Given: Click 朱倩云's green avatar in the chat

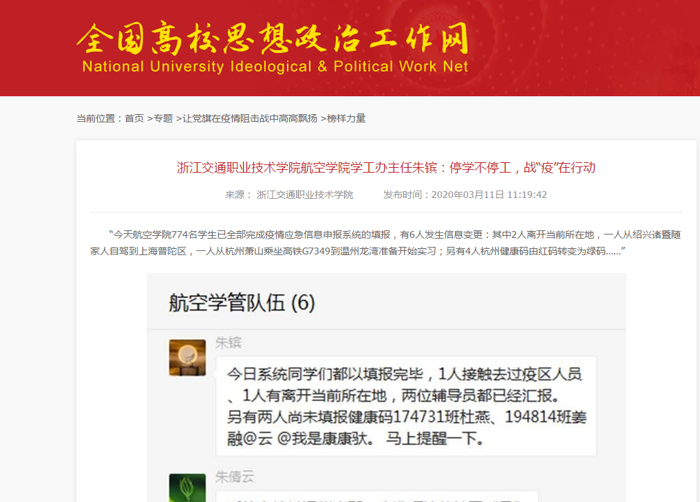Looking at the screenshot, I should pos(187,488).
